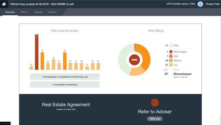Open the Review tab
Image resolution: width=221 pixels, height=125 pixels.
click(24, 12)
